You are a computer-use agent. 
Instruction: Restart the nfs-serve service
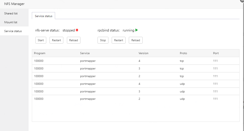coord(56,40)
